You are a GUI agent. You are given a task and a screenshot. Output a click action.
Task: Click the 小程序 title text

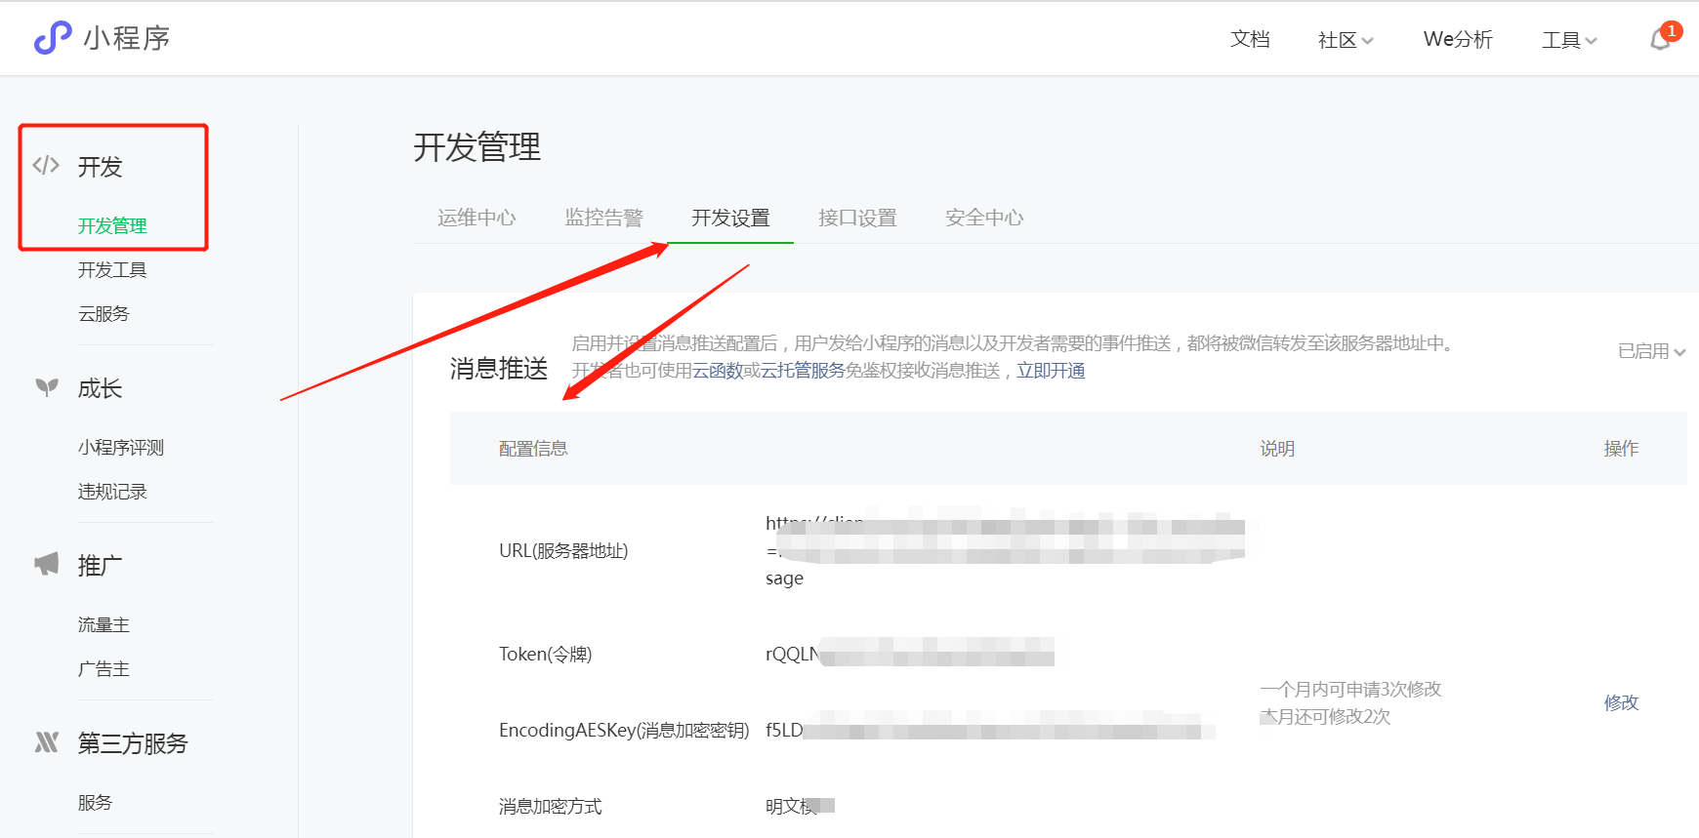point(127,38)
